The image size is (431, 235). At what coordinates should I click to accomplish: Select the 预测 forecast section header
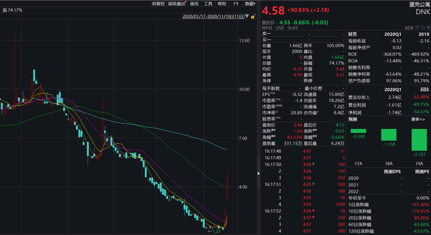click(x=352, y=119)
